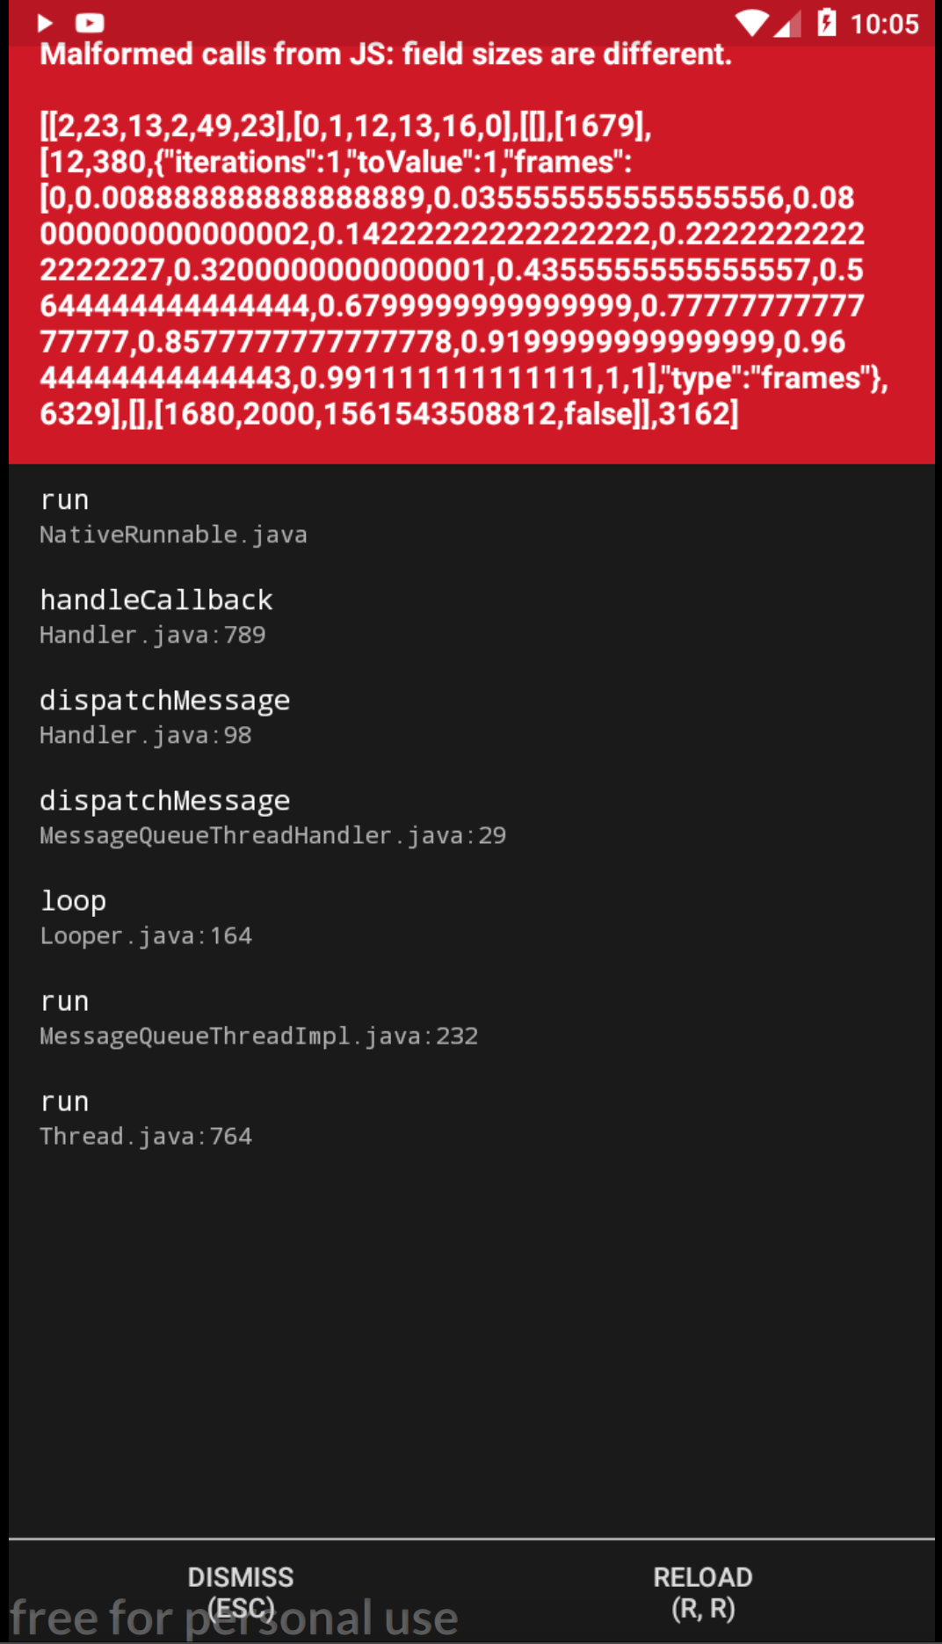
Task: Open the play media notification icon
Action: pyautogui.click(x=44, y=24)
